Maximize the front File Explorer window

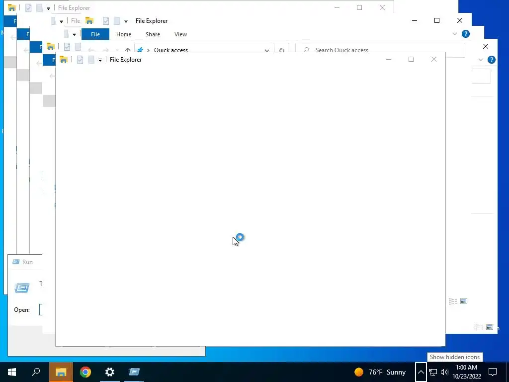coord(411,60)
